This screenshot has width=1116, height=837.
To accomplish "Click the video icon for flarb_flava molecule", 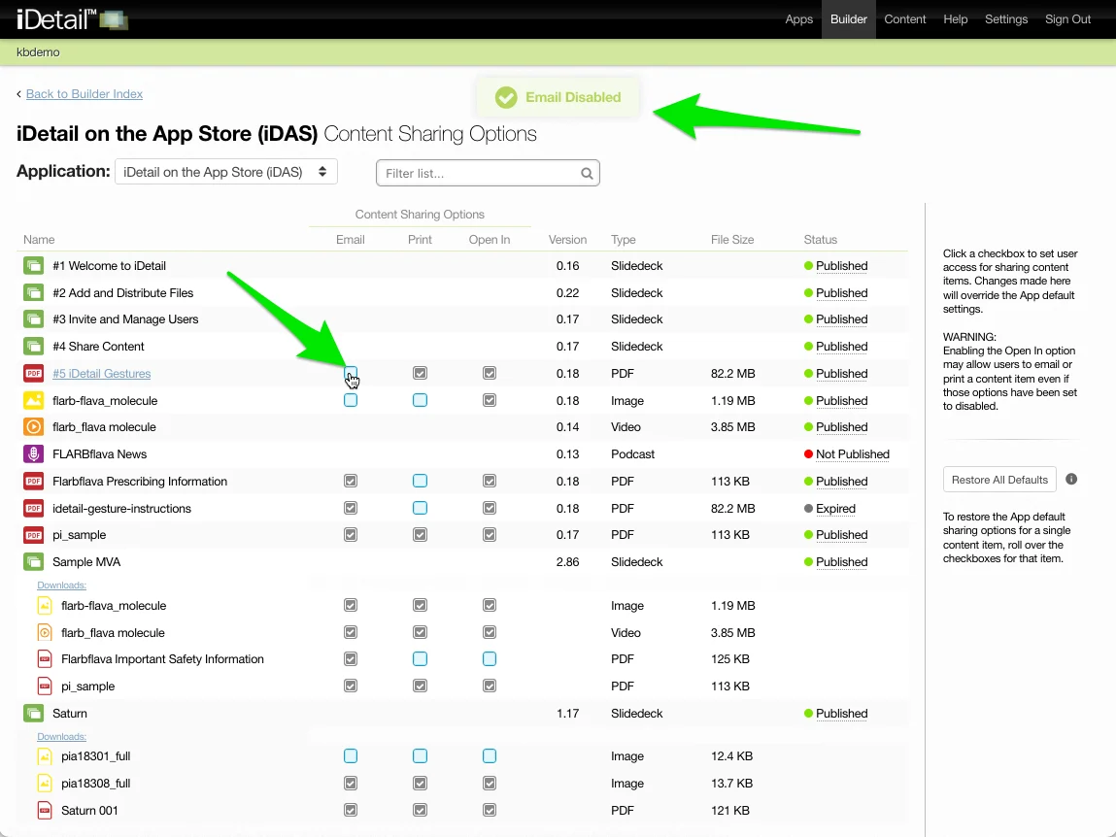I will tap(34, 427).
